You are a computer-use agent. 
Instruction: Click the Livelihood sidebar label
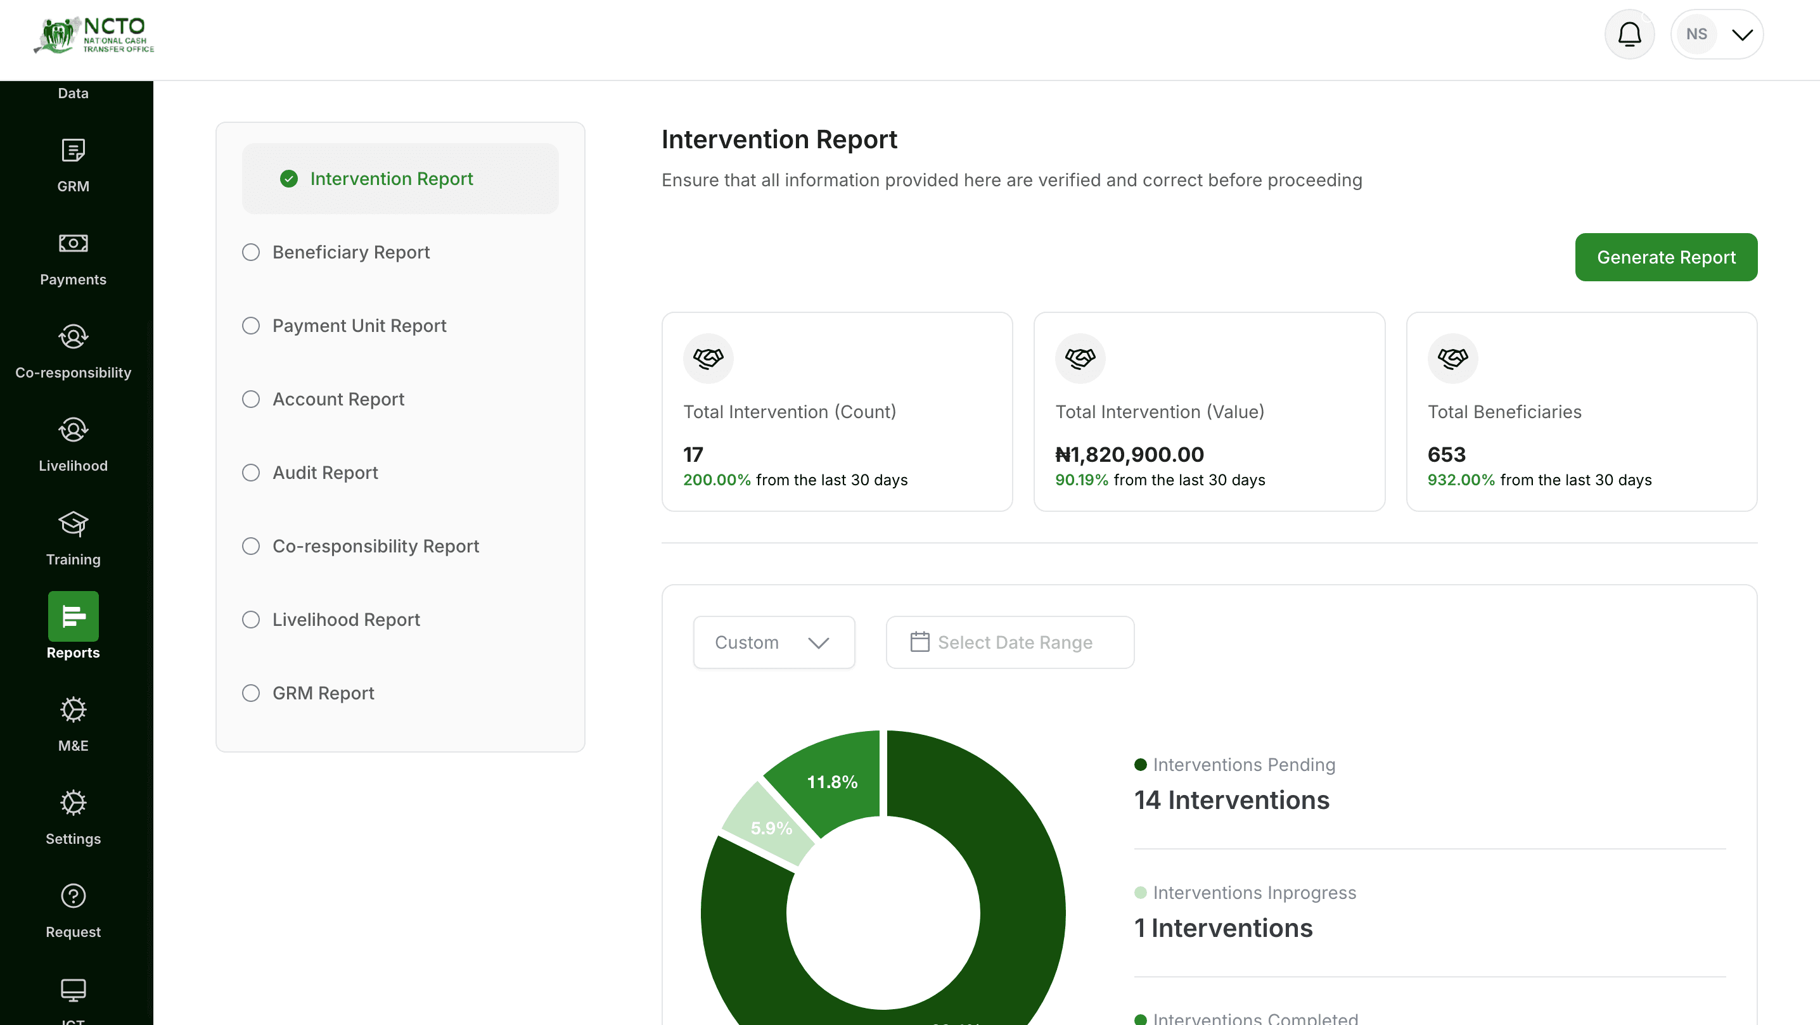click(x=73, y=466)
